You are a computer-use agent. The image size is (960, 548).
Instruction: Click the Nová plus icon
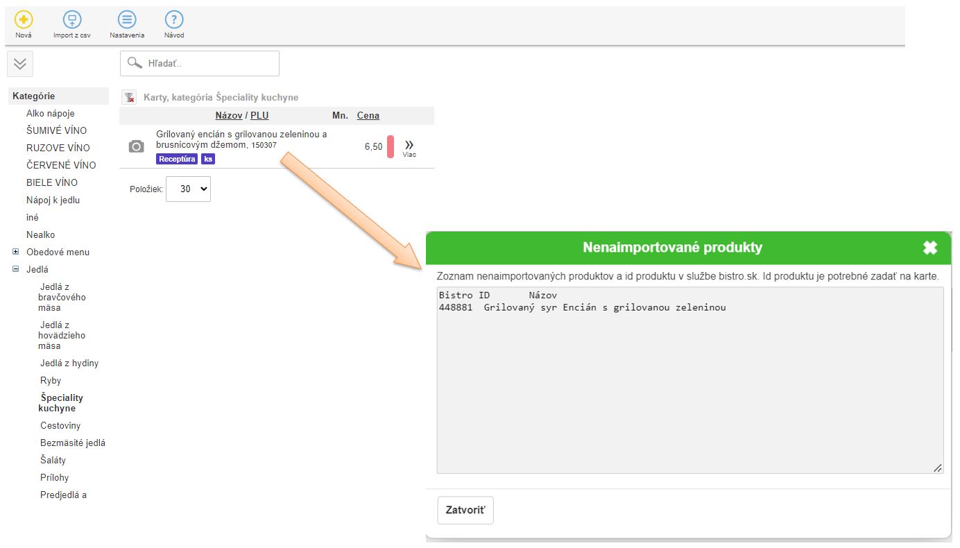point(24,20)
